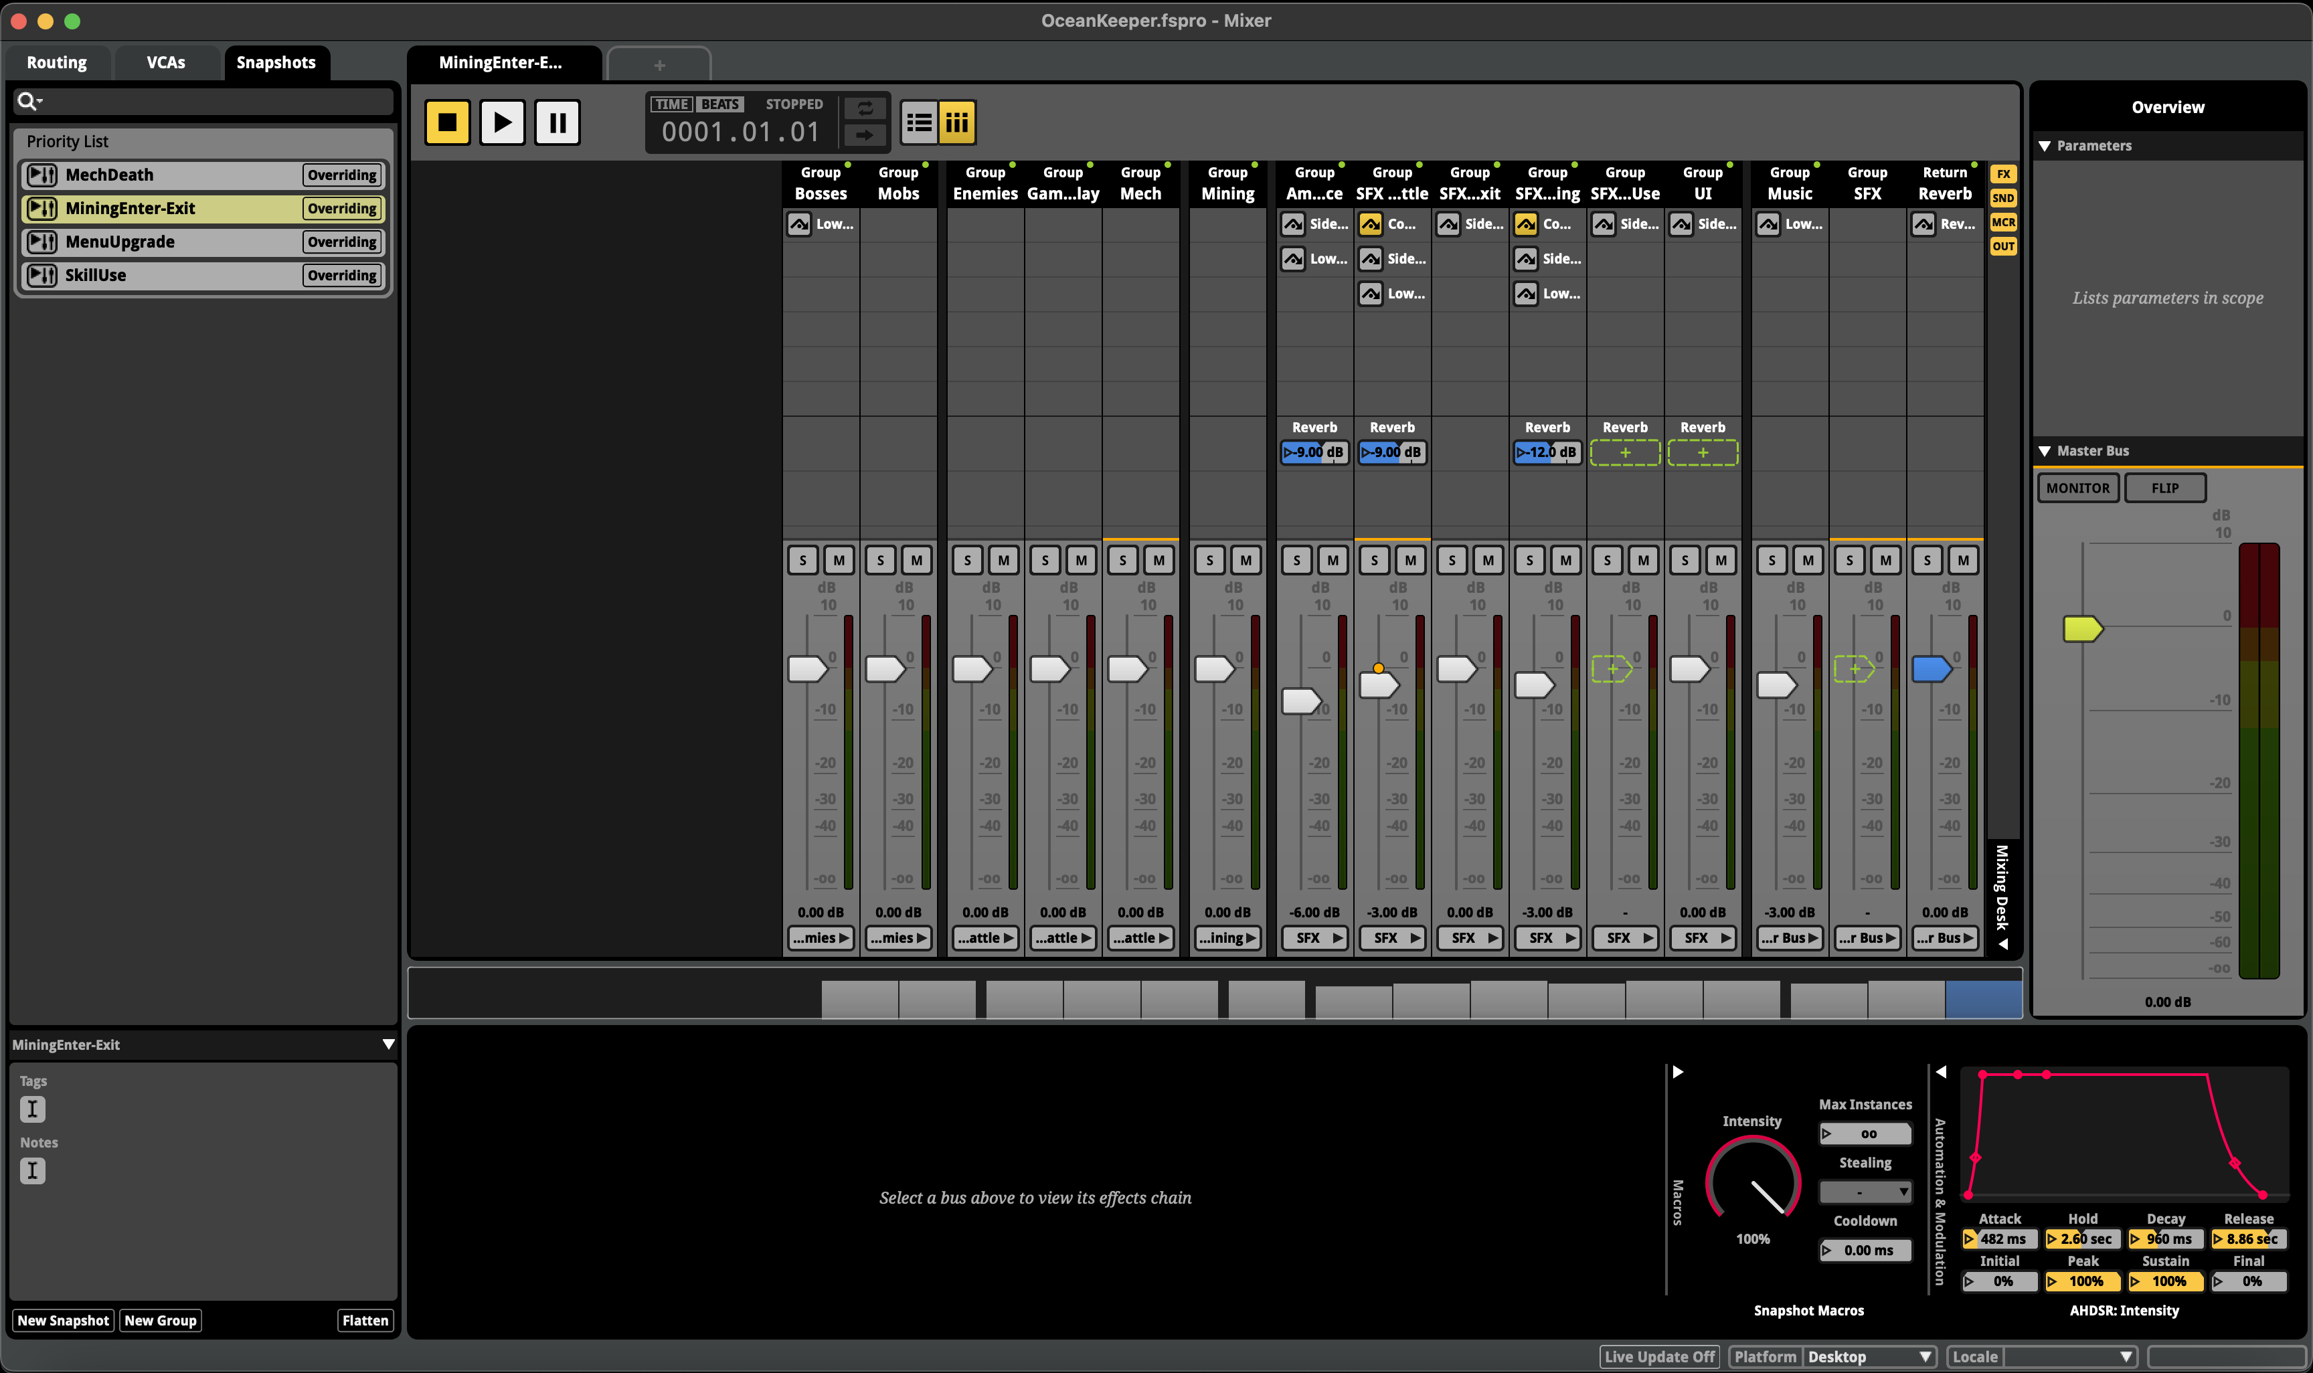Open MiningEnter-Exit properties dropdown arrow

click(x=389, y=1044)
